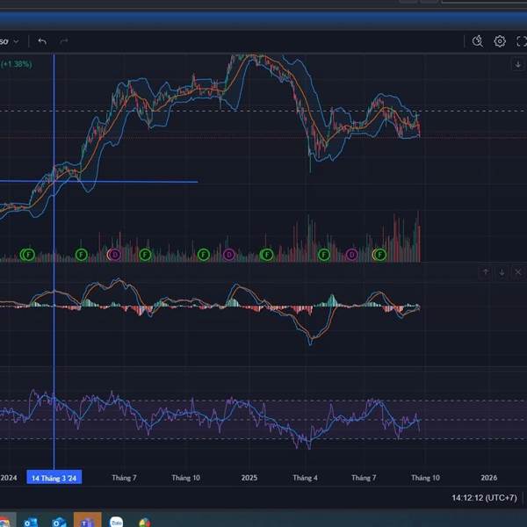Open chart settings gear icon
Screen dimensions: 527x527
(x=500, y=41)
